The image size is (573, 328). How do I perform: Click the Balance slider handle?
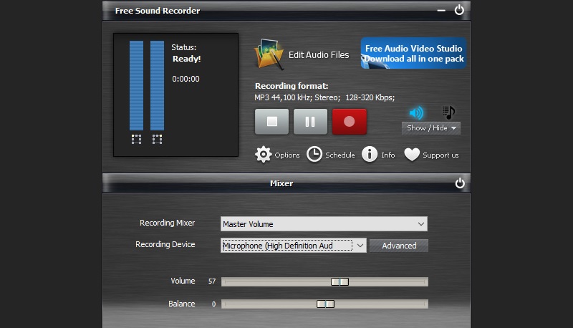(325, 304)
